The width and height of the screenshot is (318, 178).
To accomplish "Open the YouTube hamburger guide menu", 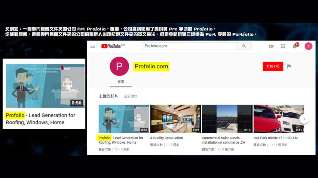I will pyautogui.click(x=92, y=46).
